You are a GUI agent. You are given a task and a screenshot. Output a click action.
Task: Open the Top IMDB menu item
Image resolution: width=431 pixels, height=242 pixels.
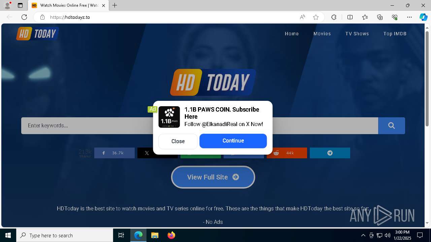pyautogui.click(x=395, y=34)
